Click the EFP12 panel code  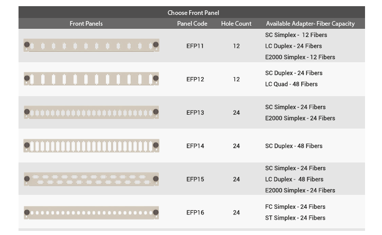pyautogui.click(x=195, y=79)
